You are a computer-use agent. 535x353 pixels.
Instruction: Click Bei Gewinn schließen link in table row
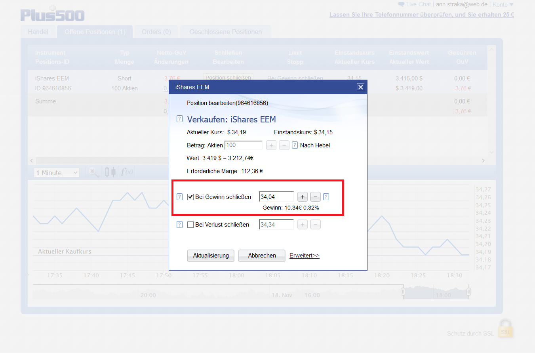(x=295, y=78)
